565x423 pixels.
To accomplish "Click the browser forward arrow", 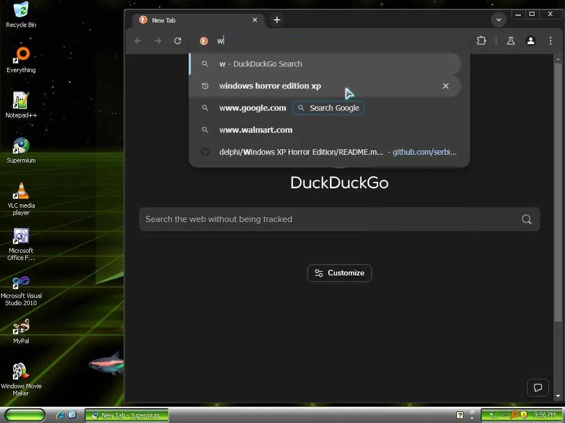I will 158,41.
